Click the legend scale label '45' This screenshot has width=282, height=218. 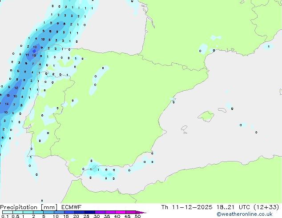click(x=127, y=216)
